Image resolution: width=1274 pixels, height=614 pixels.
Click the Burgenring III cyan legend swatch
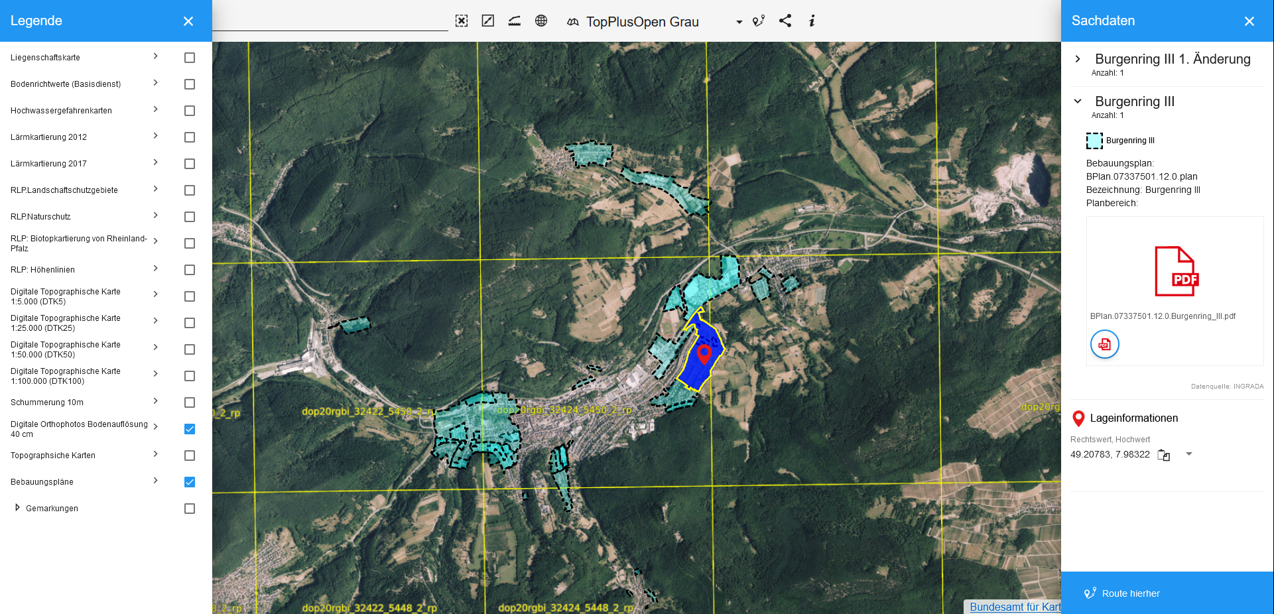(1094, 141)
